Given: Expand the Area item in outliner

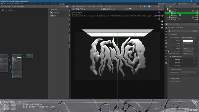Looking at the screenshot, I should (x=170, y=13).
